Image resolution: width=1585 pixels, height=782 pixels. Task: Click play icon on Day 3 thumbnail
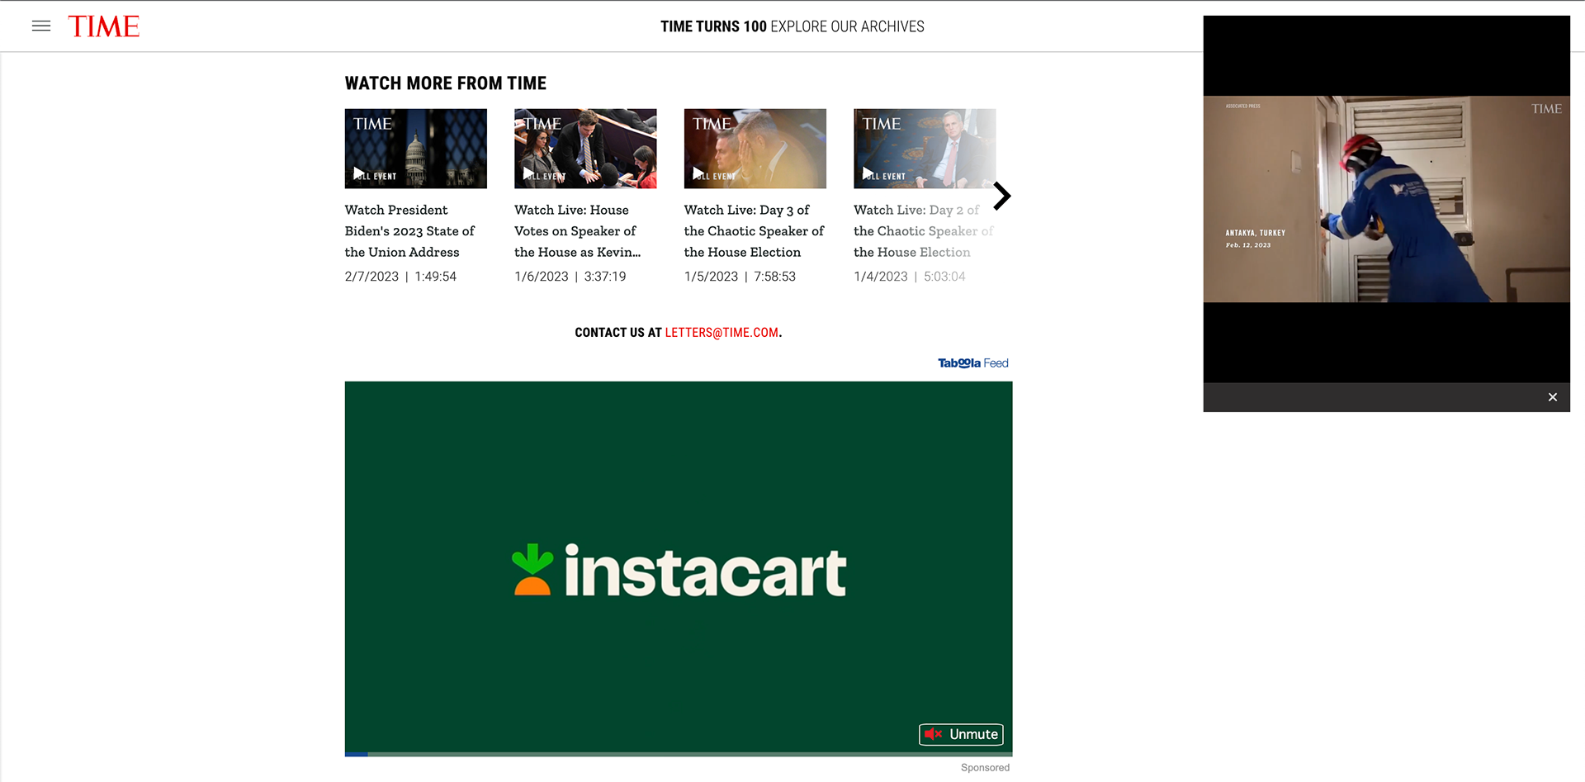point(698,173)
